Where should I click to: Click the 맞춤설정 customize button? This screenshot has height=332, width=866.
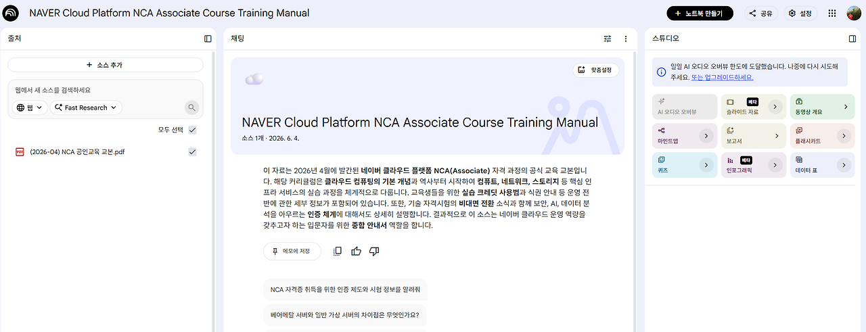596,69
